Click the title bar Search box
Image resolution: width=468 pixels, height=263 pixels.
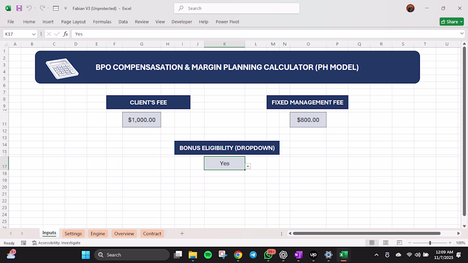[237, 9]
